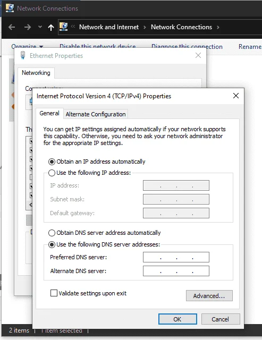Click the Network Connections title bar icon
Image resolution: width=262 pixels, height=340 pixels.
pyautogui.click(x=10, y=8)
